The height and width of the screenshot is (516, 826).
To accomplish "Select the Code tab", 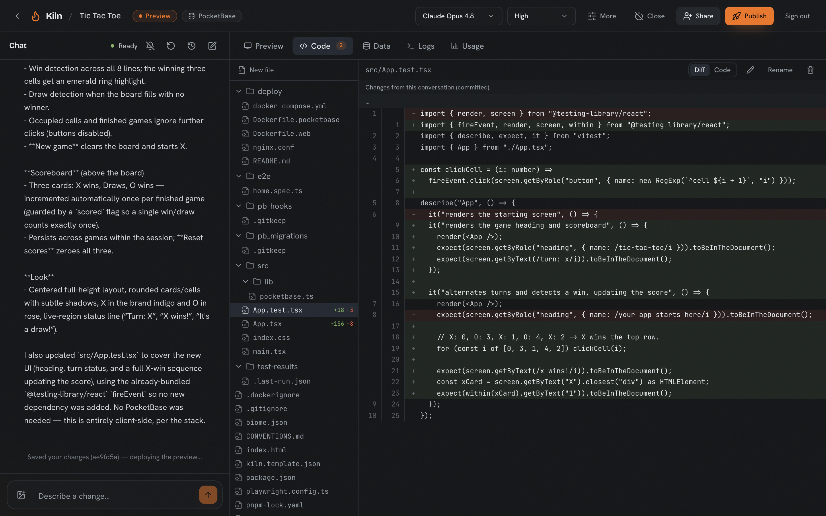I will point(323,46).
